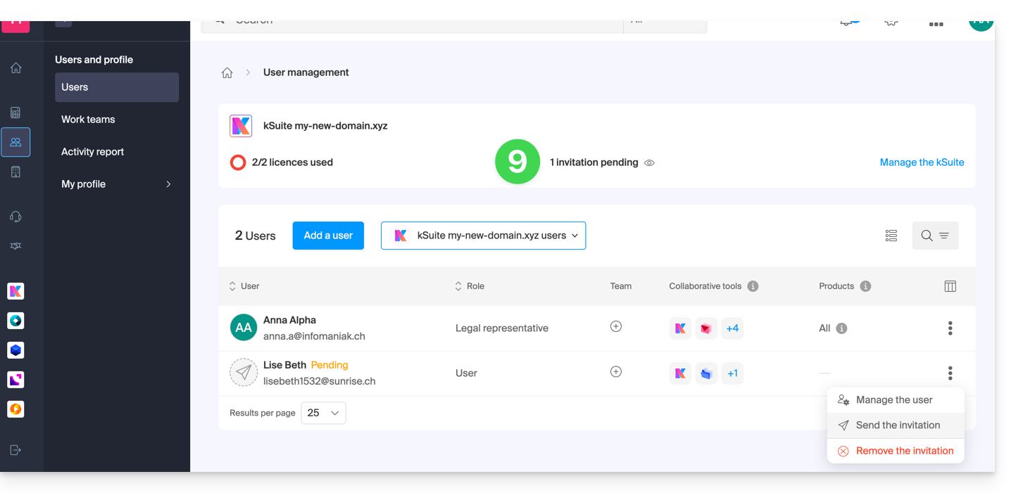This screenshot has width=1016, height=493.
Task: Click the logout icon at sidebar bottom
Action: coord(15,450)
